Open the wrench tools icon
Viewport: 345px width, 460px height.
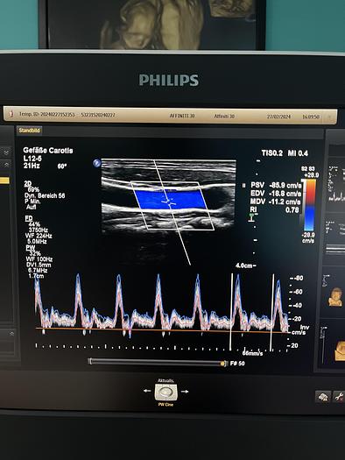pos(339,397)
